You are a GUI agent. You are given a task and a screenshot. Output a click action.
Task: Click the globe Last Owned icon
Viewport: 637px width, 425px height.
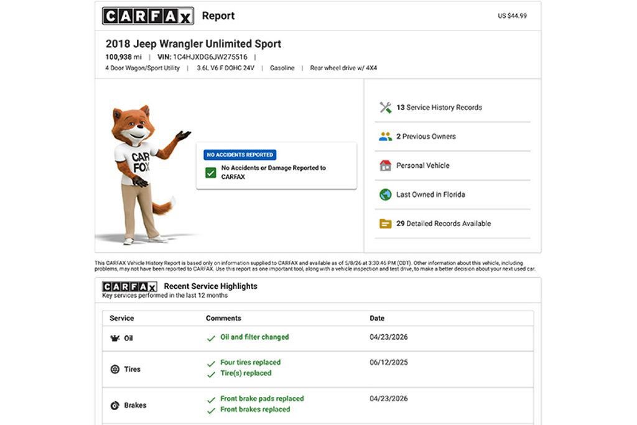385,195
